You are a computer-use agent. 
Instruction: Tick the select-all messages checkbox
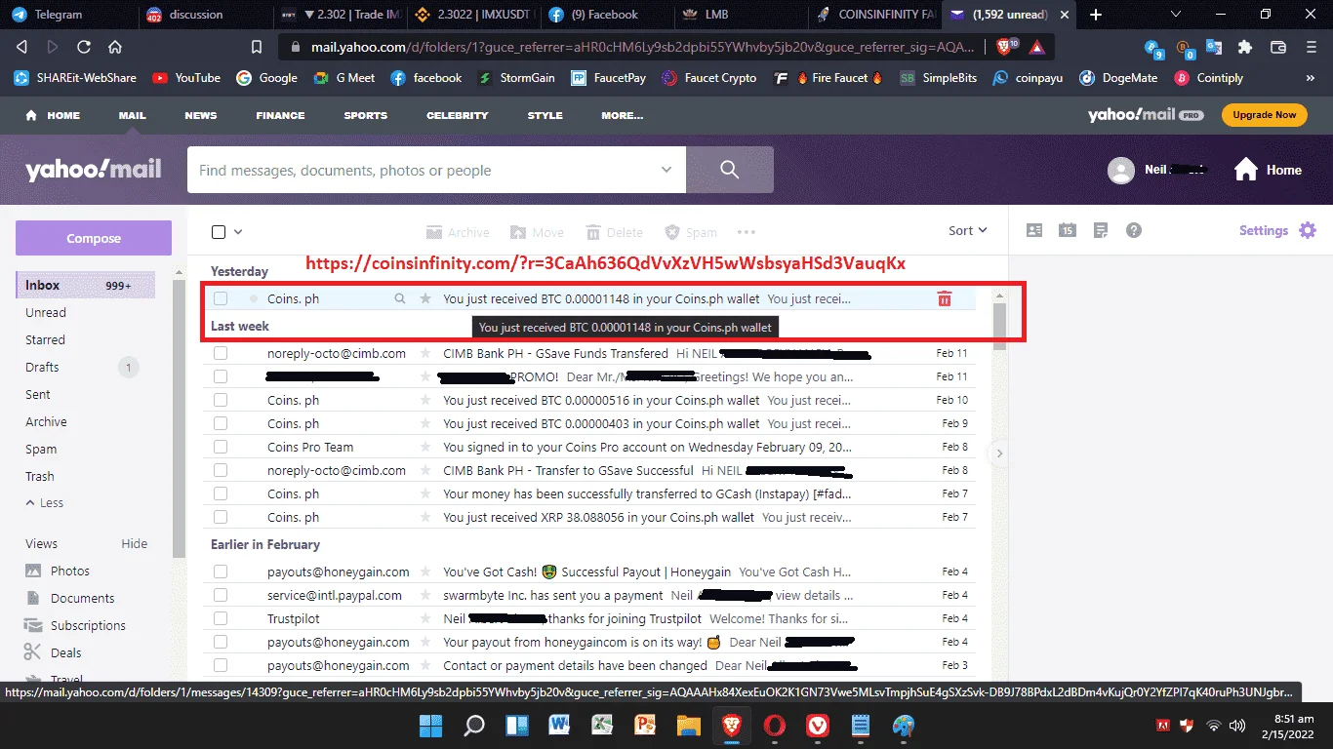point(219,232)
